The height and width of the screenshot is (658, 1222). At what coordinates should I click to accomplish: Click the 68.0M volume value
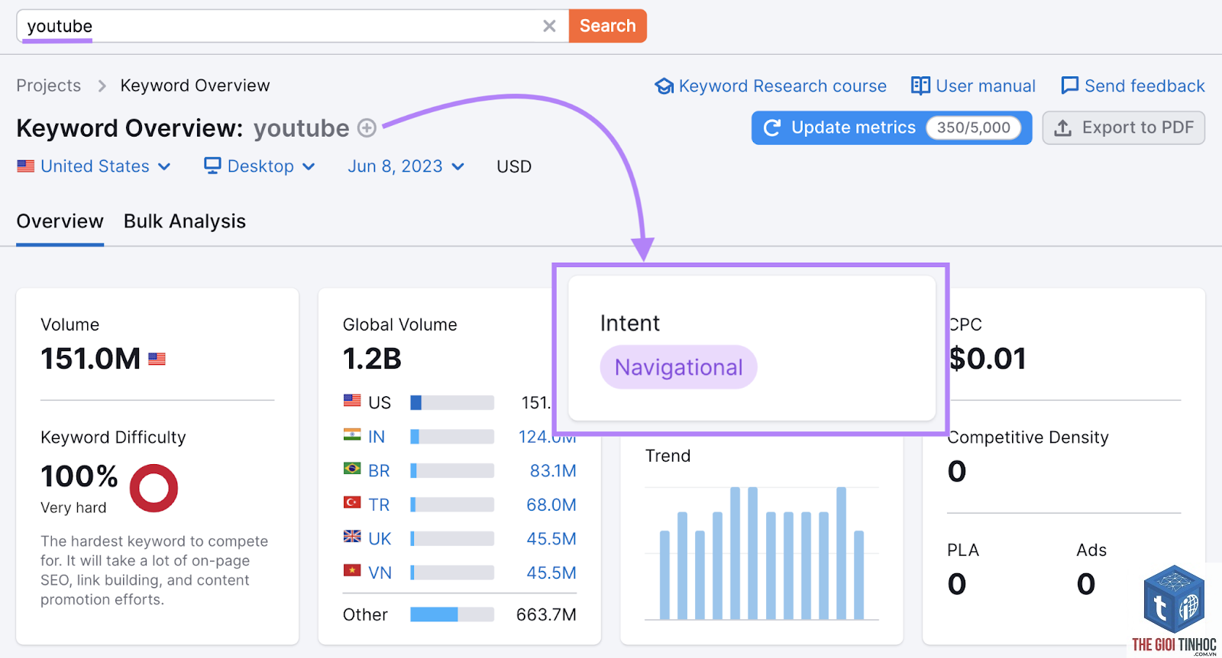click(x=551, y=505)
